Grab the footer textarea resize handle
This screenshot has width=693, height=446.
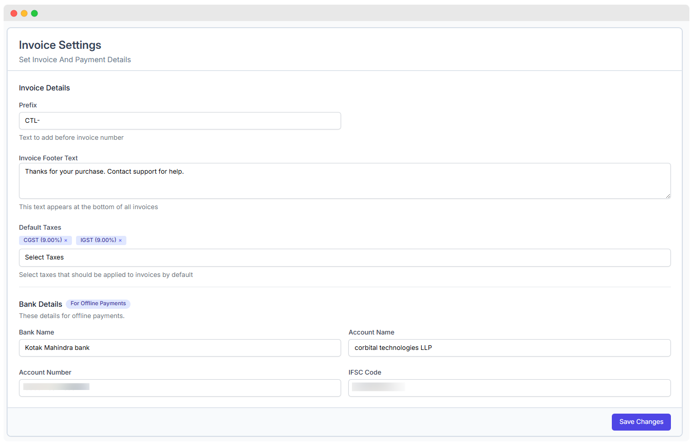[x=667, y=195]
